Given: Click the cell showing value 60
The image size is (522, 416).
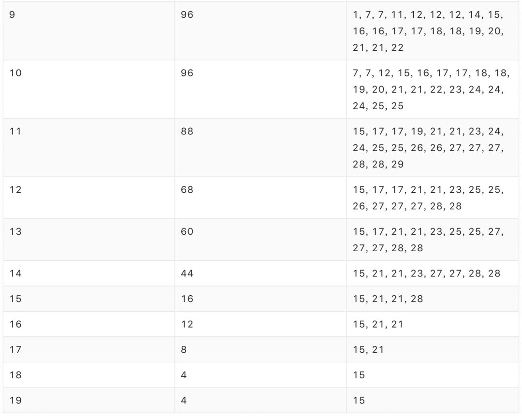Looking at the screenshot, I should pyautogui.click(x=187, y=231).
